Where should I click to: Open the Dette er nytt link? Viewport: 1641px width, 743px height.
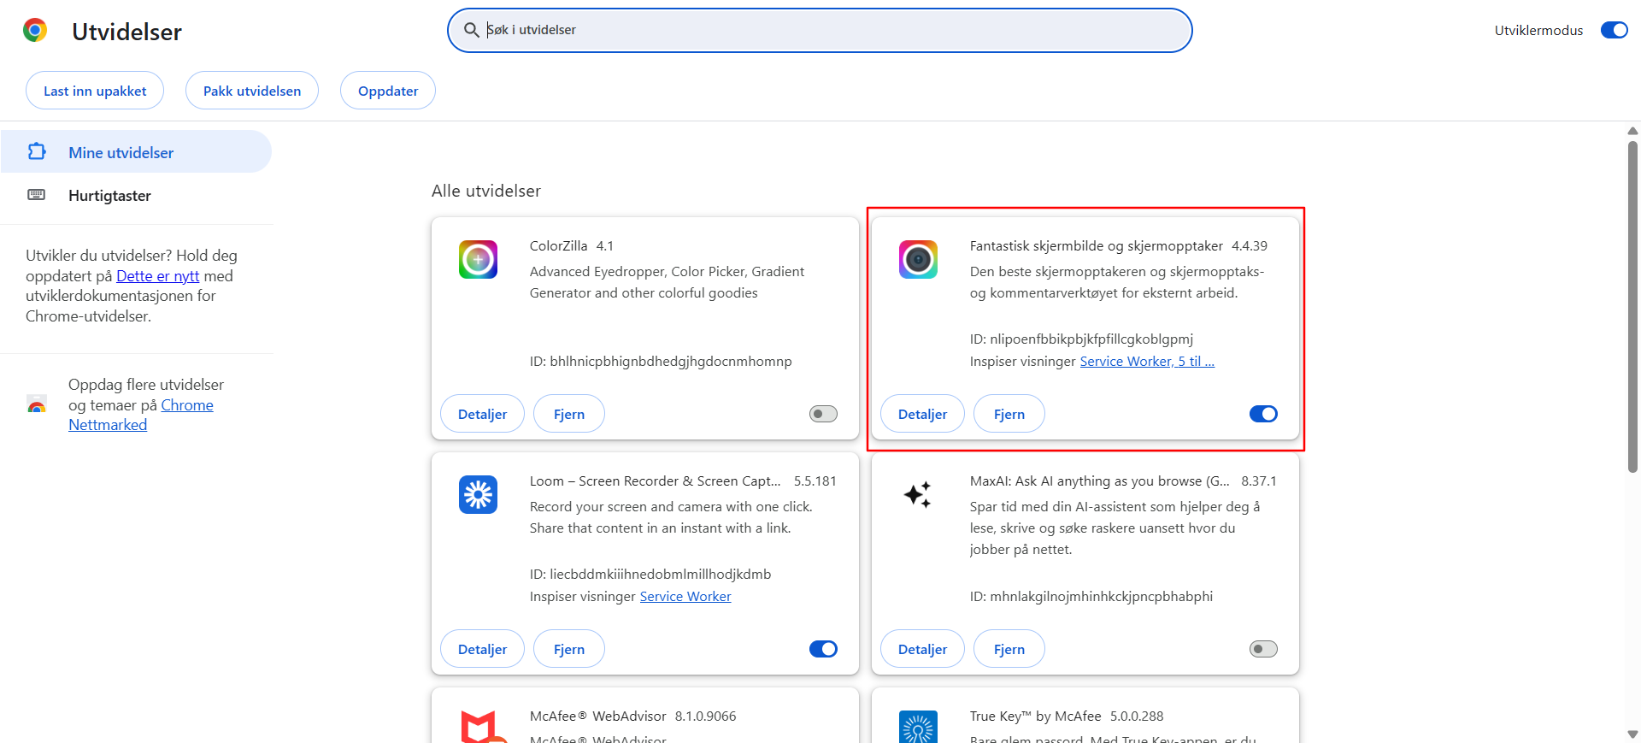pos(157,276)
